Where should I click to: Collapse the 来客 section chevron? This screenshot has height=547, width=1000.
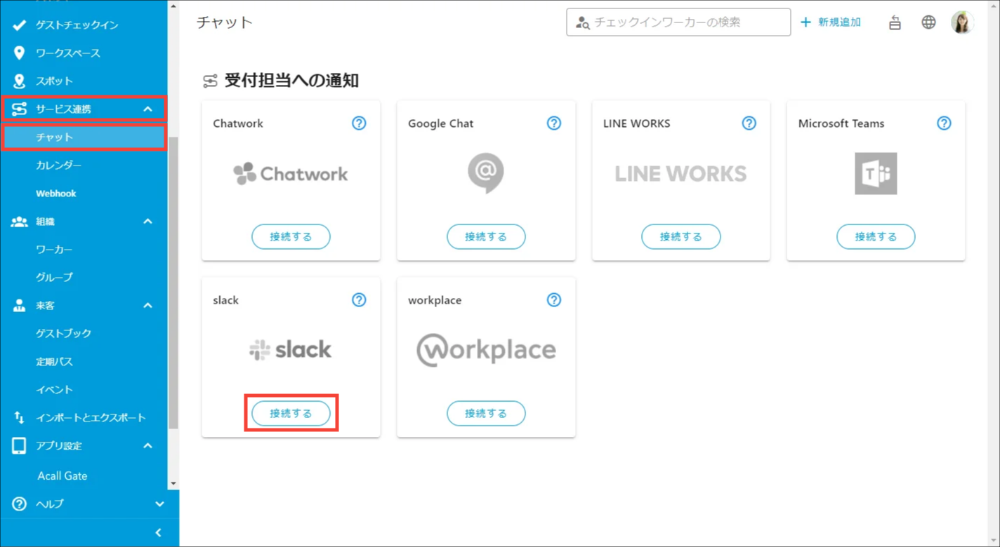coord(147,306)
